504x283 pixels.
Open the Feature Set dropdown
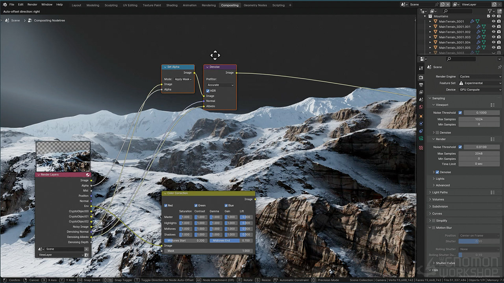coord(480,83)
